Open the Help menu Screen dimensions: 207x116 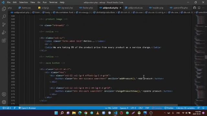62,2
